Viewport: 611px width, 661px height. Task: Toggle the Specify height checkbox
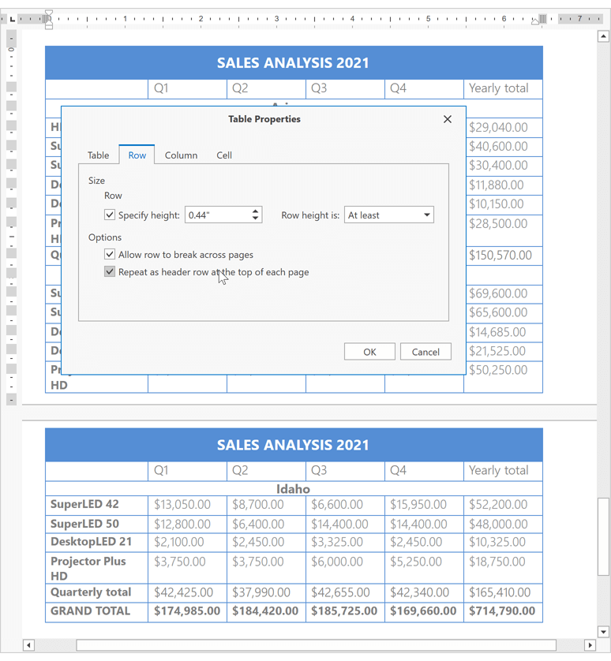pyautogui.click(x=110, y=215)
